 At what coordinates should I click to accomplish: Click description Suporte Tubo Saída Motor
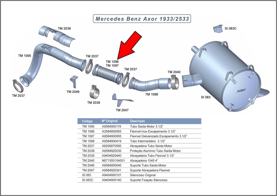(148, 165)
